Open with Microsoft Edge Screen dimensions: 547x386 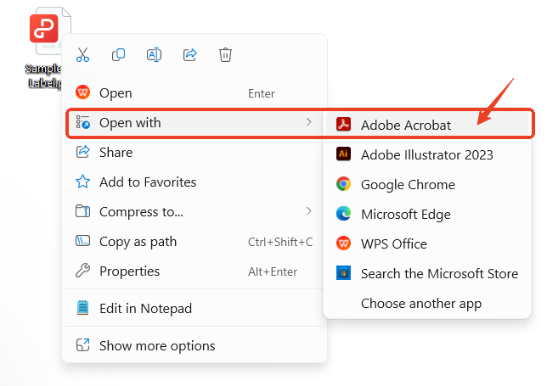[428, 214]
